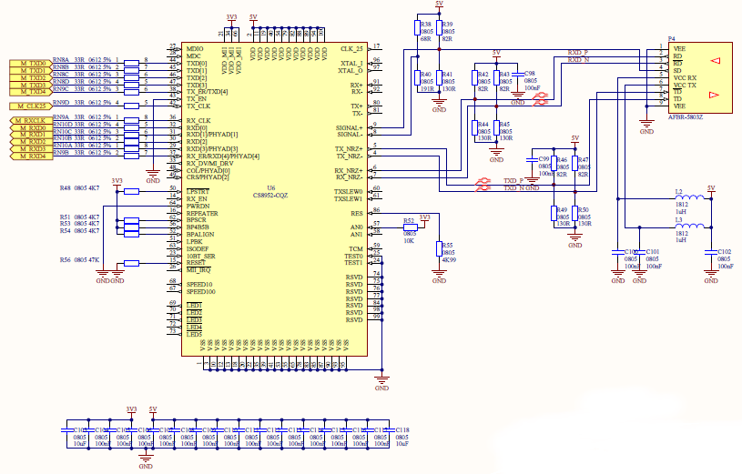Click the SD pin label on P4
Viewport: 742px width, 474px height.
coord(677,70)
